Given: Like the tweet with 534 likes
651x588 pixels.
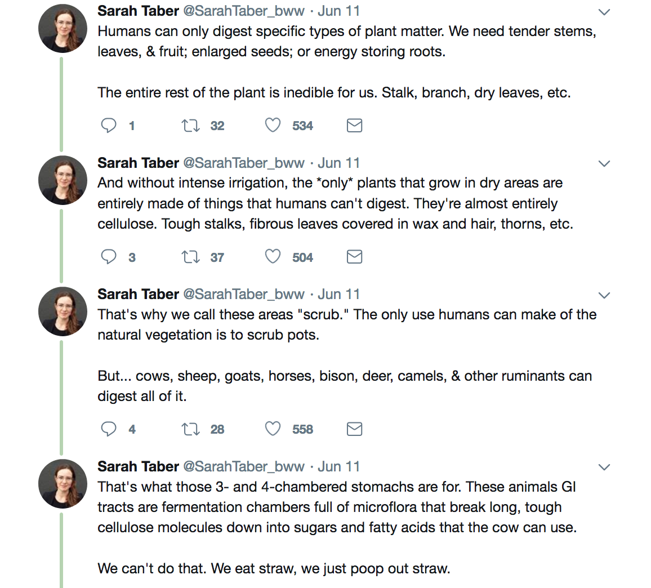Looking at the screenshot, I should coord(273,125).
